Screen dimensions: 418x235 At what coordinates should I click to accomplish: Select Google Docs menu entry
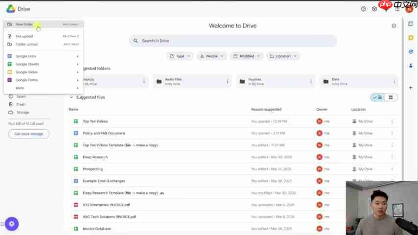tap(44, 56)
